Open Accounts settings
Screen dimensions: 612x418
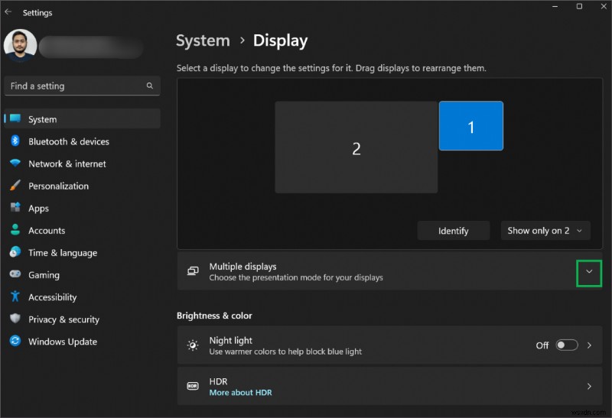click(x=83, y=230)
